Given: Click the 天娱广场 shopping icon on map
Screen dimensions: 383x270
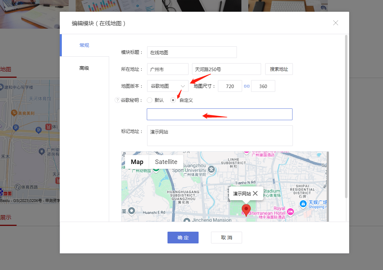Looking at the screenshot, I should [x=303, y=204].
